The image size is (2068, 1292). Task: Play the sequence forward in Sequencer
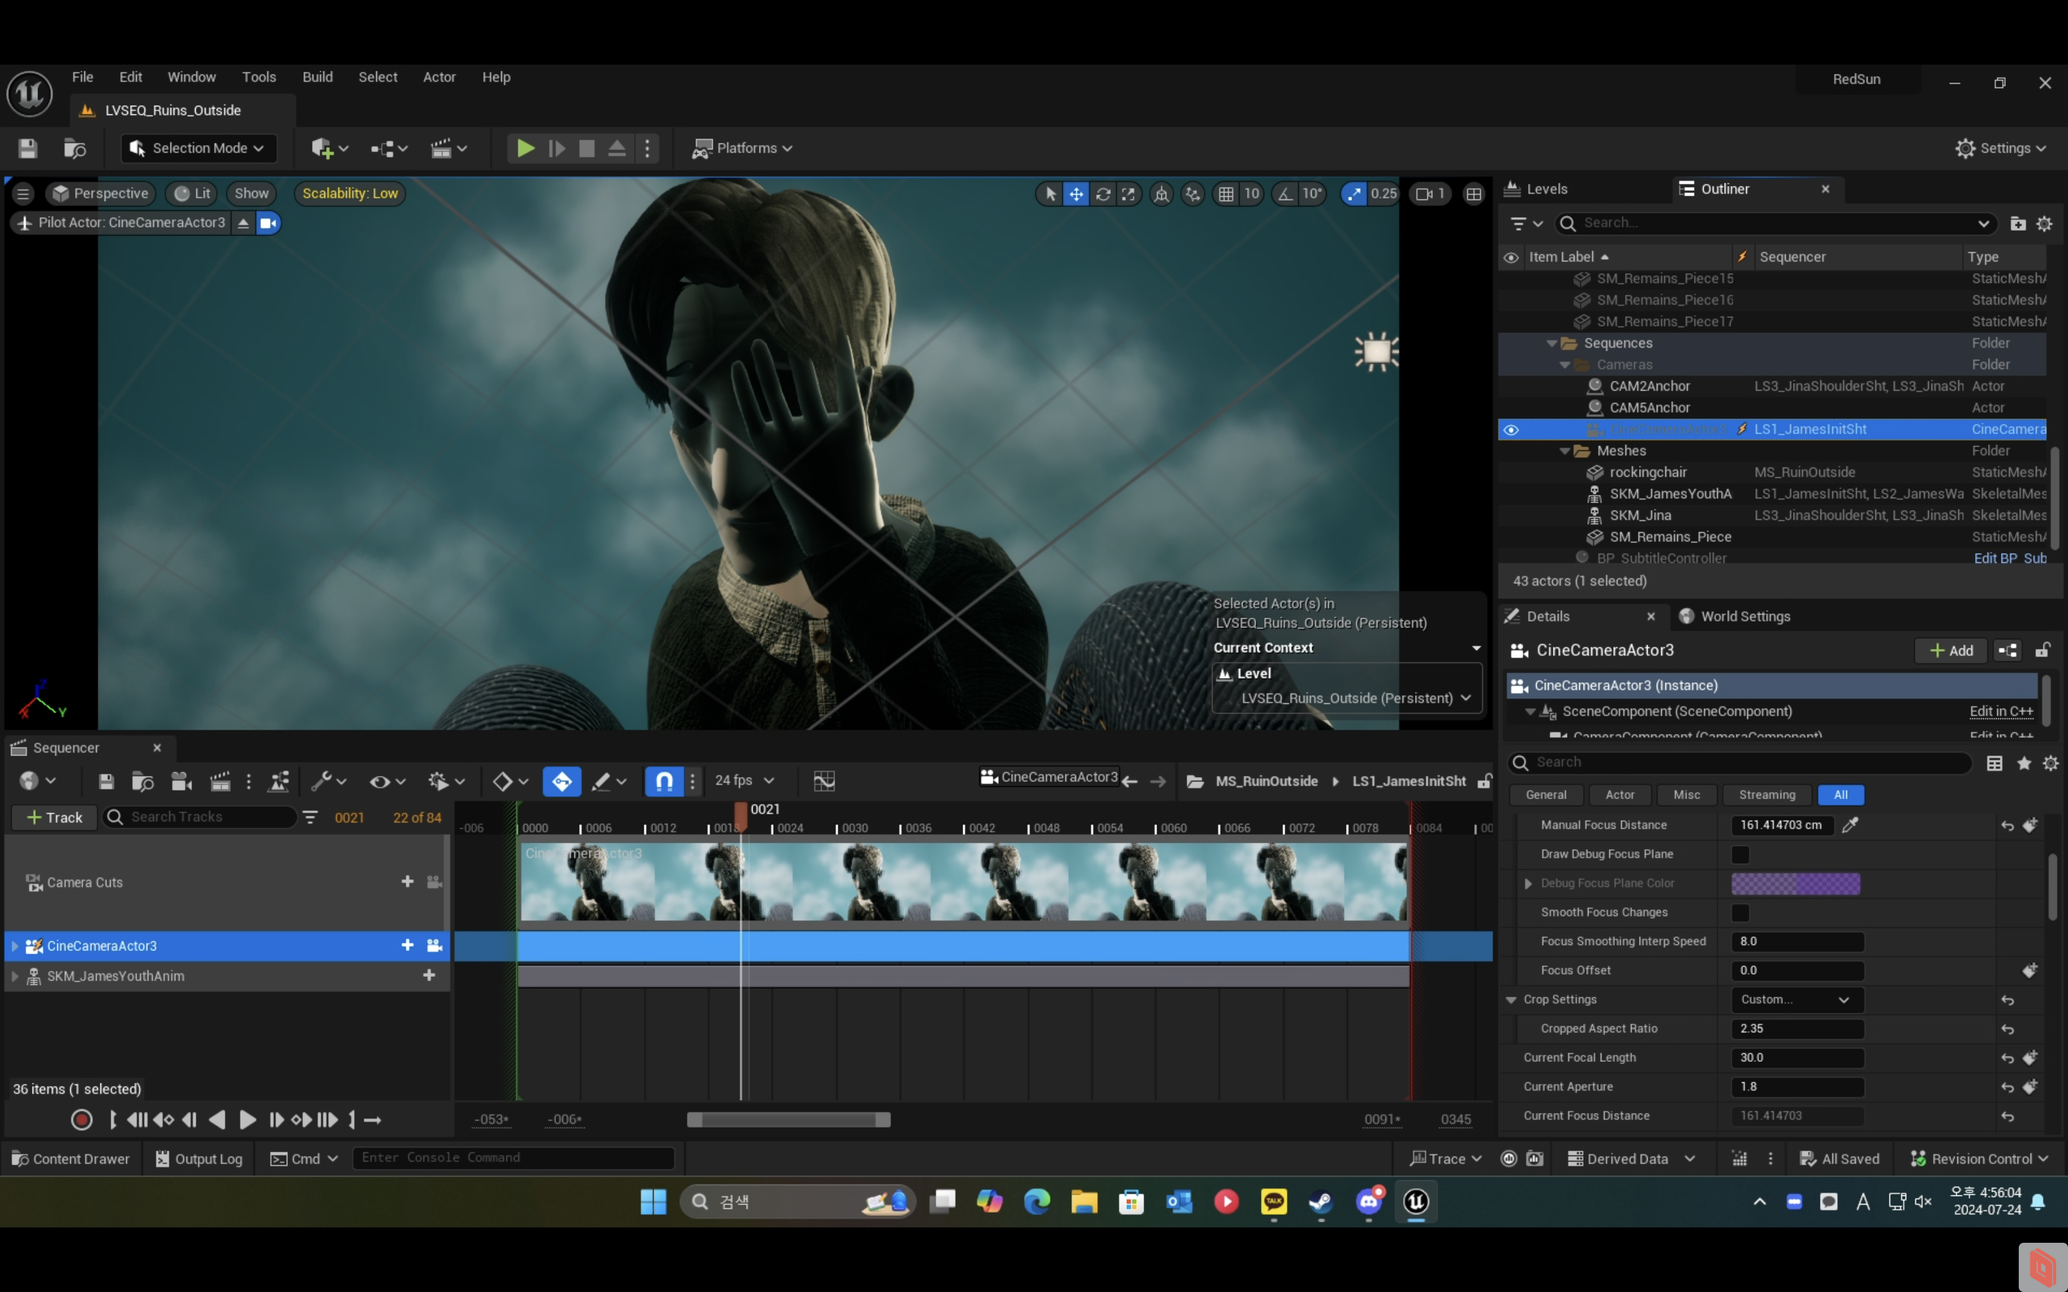tap(247, 1120)
